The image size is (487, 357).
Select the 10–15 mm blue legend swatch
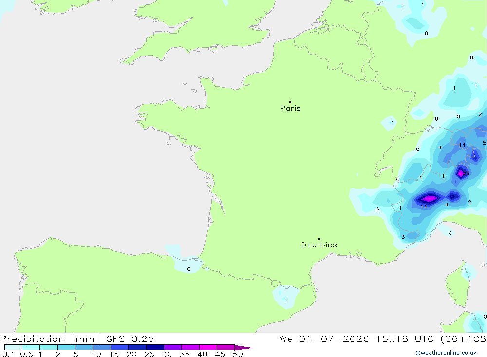click(102, 347)
